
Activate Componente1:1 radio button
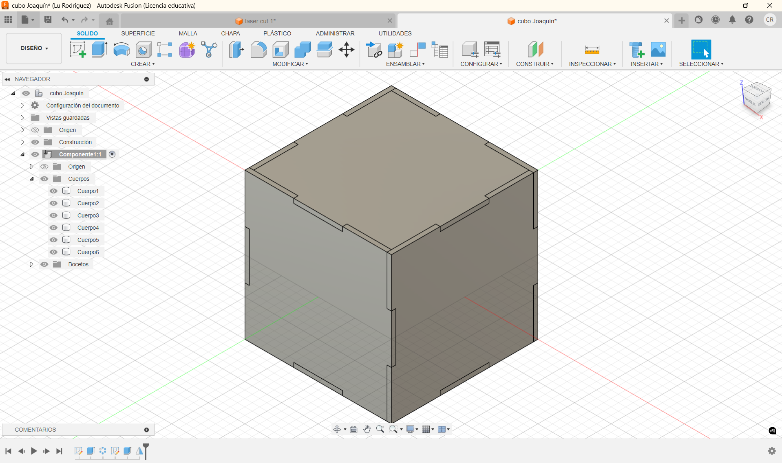coord(112,154)
